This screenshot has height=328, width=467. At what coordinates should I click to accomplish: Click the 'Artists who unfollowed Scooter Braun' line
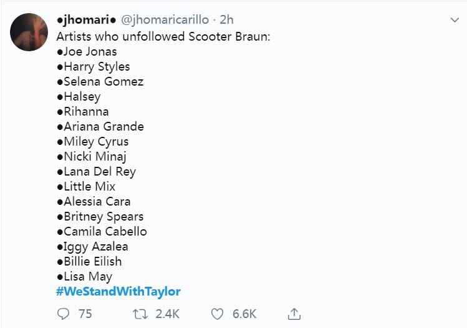coord(163,36)
